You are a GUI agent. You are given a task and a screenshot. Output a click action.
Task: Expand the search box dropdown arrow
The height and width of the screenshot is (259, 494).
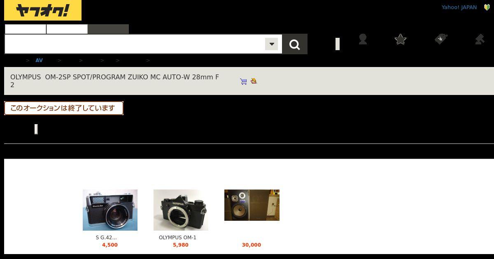[271, 44]
